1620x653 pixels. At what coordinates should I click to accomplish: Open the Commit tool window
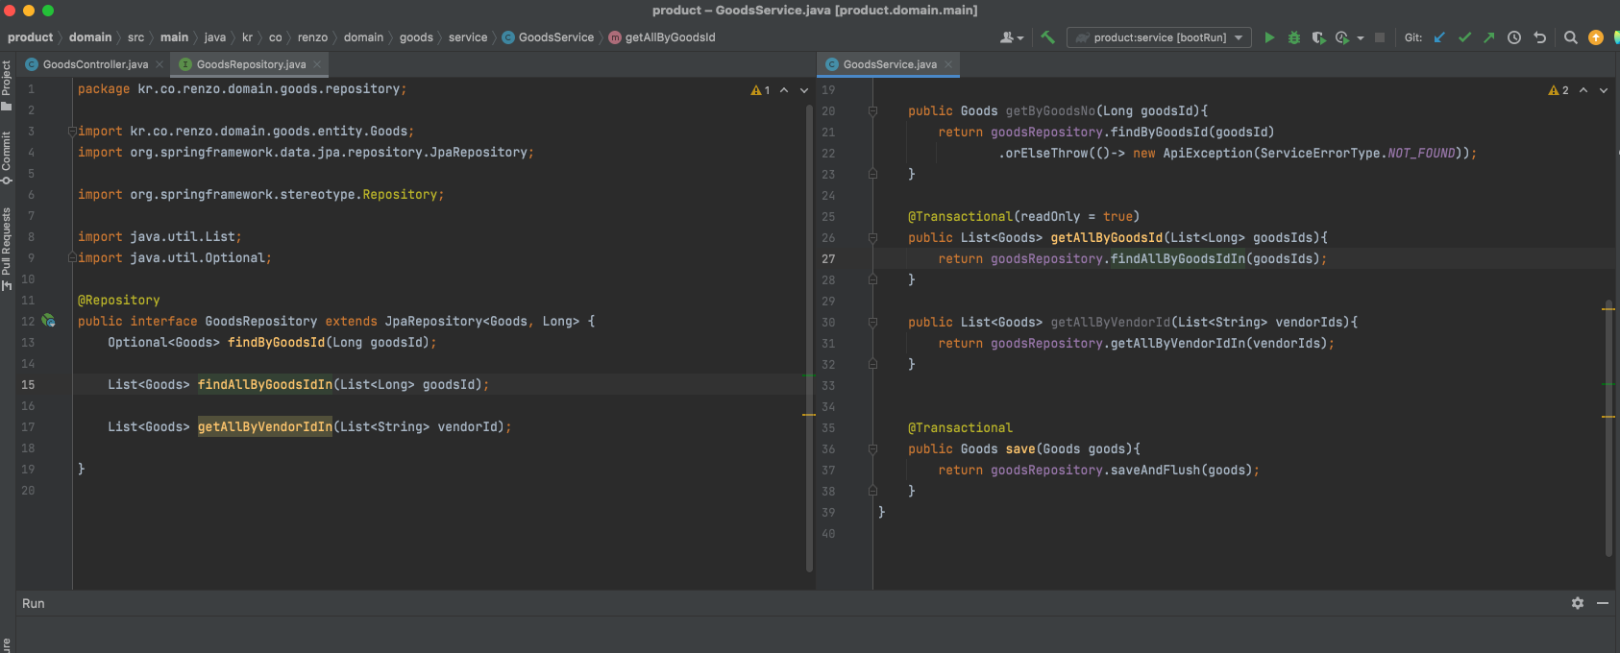[x=7, y=158]
